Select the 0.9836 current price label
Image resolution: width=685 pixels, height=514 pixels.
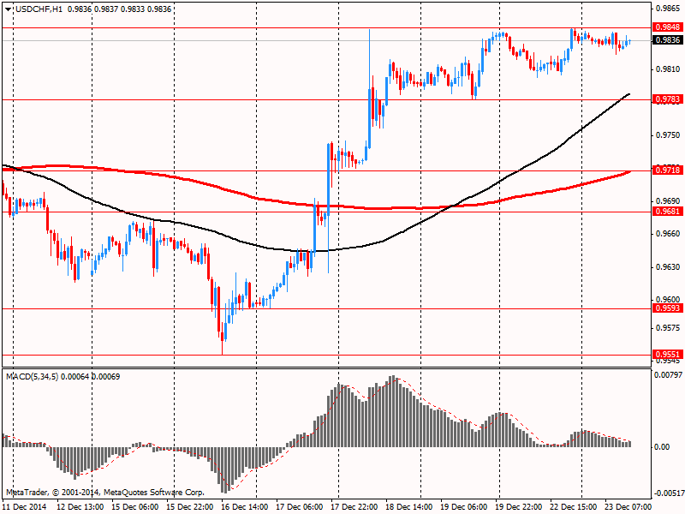tap(668, 39)
